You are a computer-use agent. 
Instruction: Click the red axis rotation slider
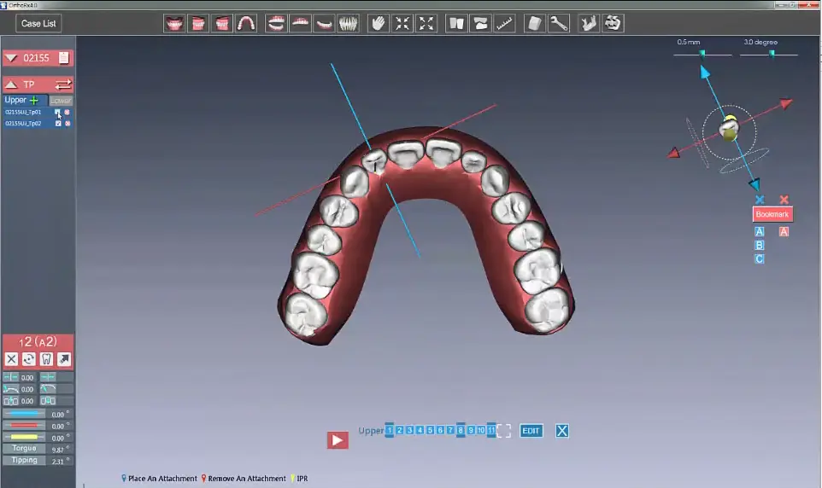coord(24,426)
